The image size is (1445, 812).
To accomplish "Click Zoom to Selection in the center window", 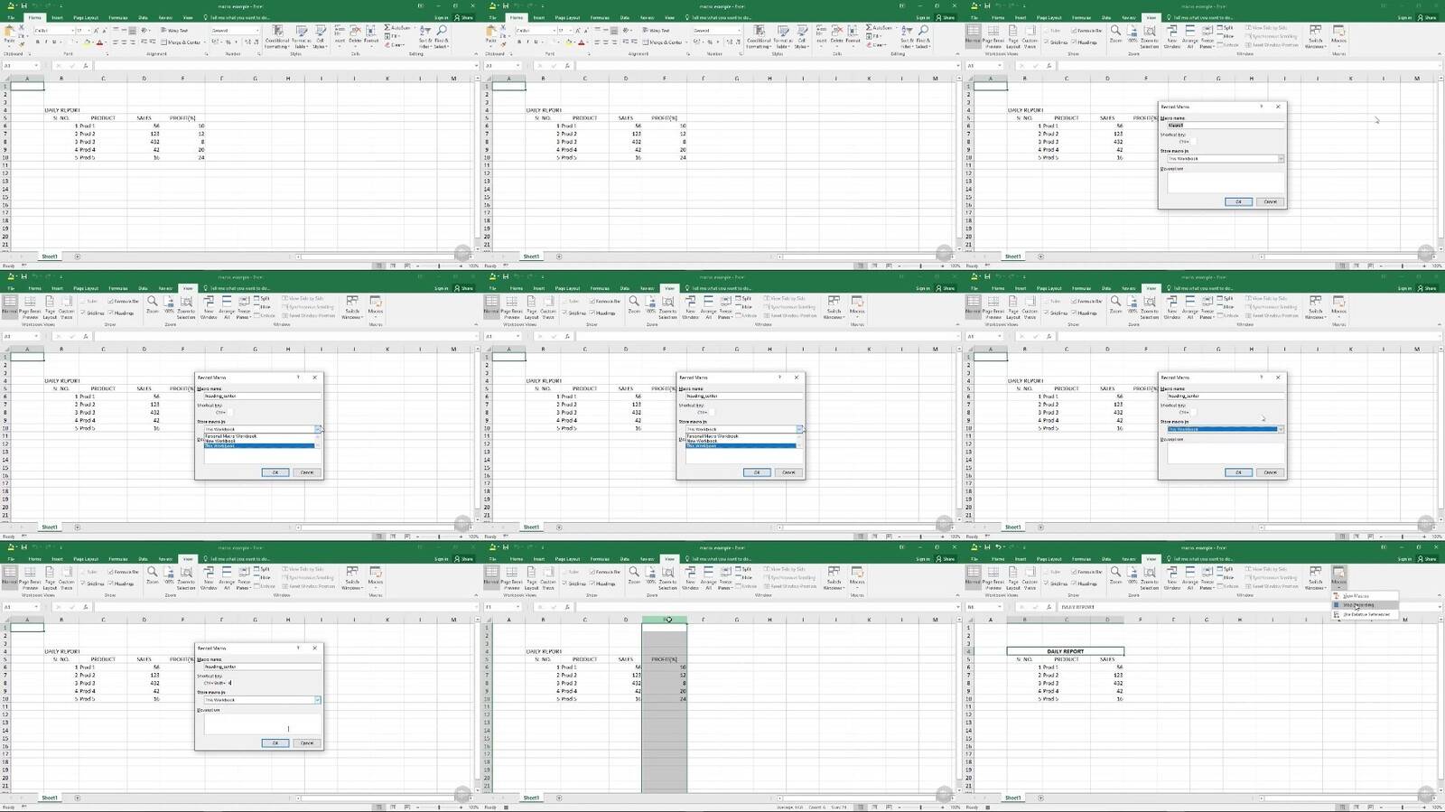I will pos(667,307).
